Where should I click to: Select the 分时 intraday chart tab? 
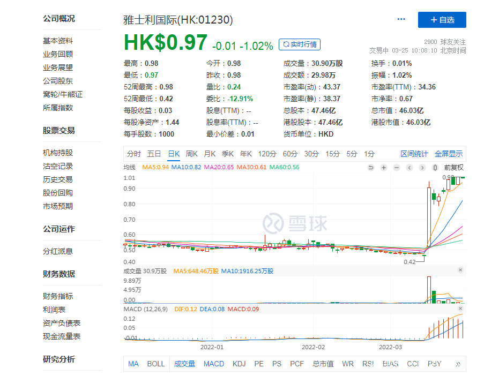click(x=134, y=154)
